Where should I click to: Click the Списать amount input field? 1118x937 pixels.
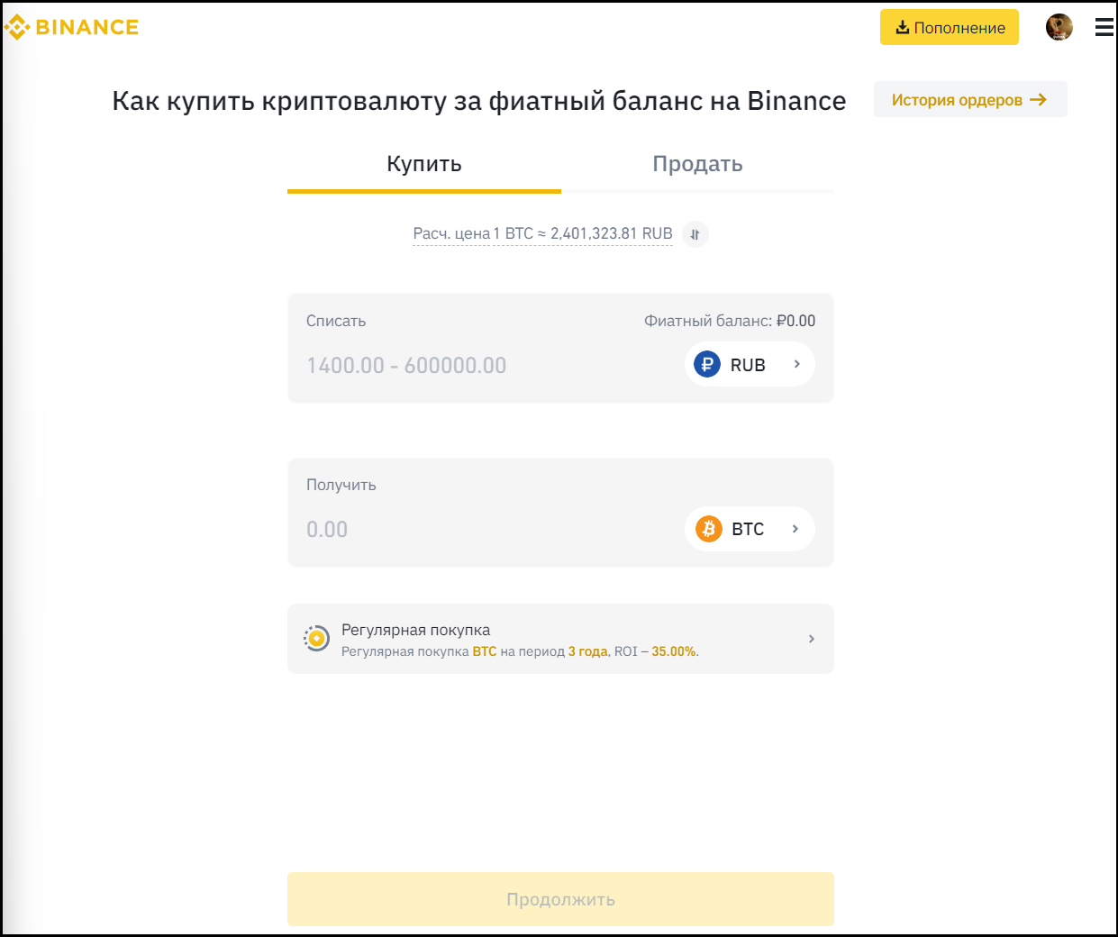[x=486, y=365]
